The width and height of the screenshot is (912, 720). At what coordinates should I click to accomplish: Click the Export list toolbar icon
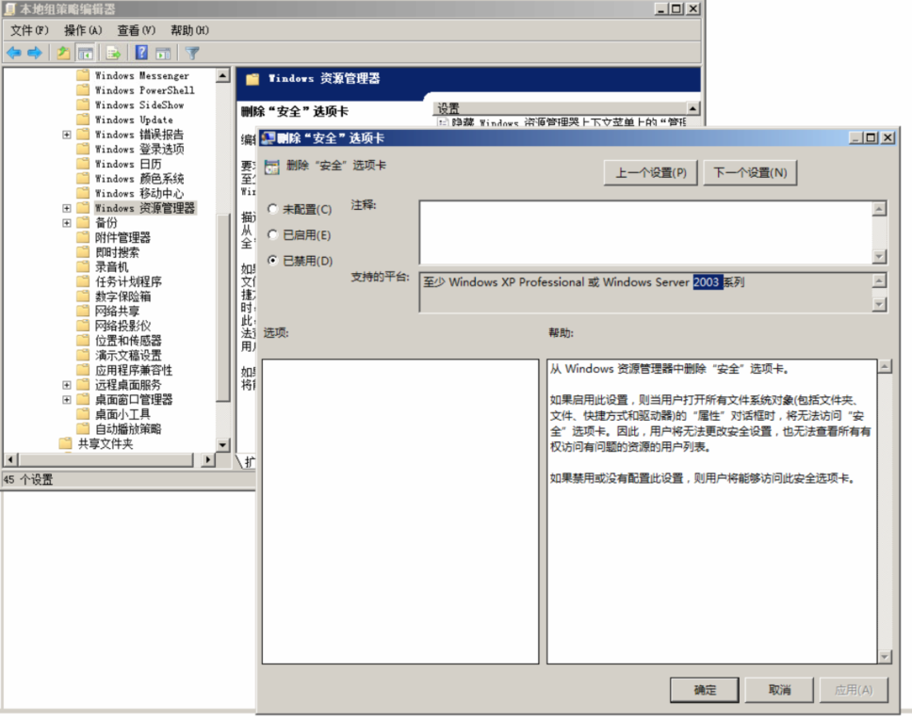(x=113, y=53)
